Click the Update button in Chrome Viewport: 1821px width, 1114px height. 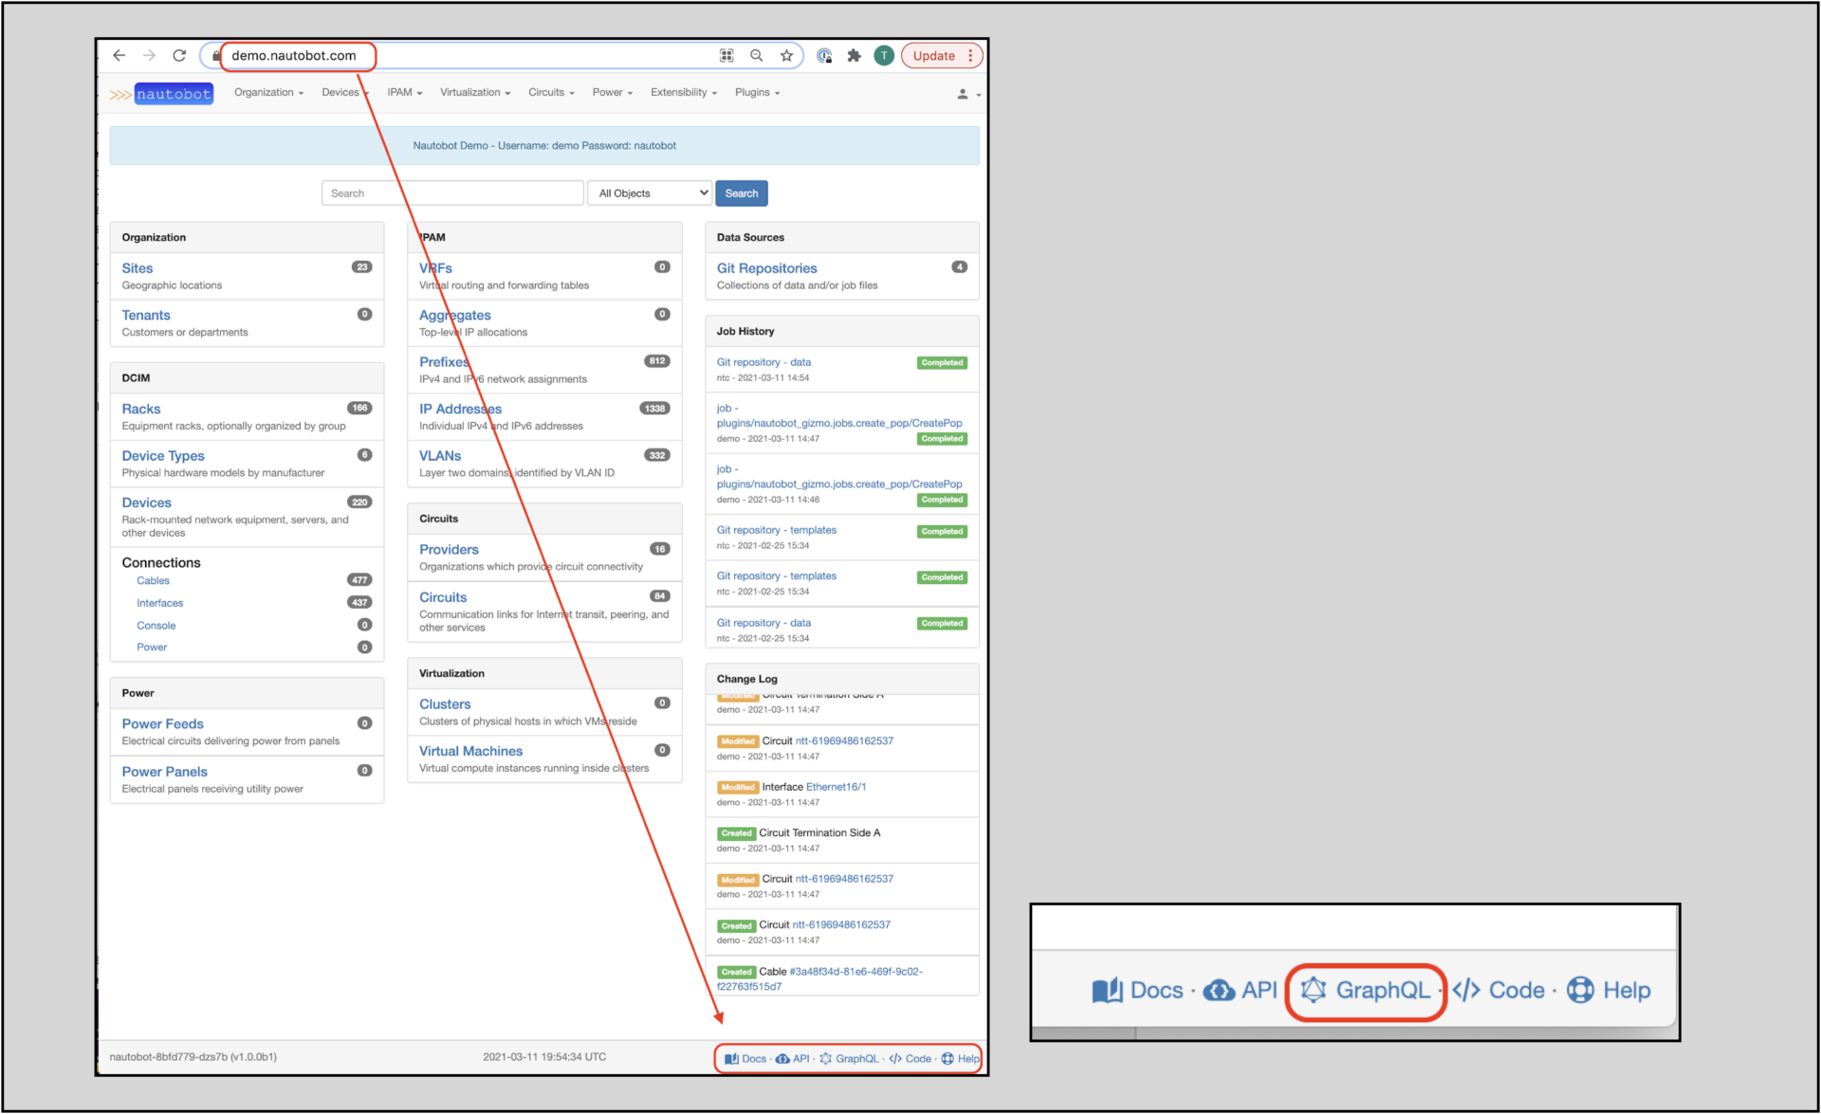click(x=934, y=55)
